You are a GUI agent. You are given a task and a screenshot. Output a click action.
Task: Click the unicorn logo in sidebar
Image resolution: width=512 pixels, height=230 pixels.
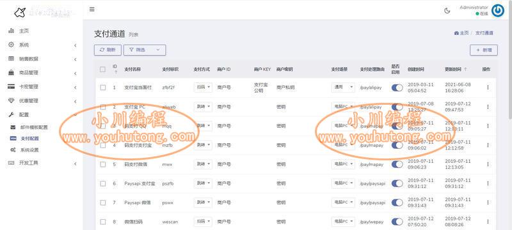click(x=20, y=12)
